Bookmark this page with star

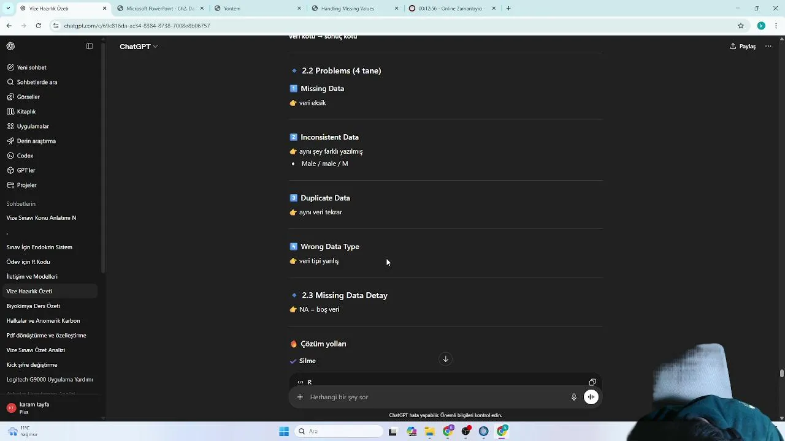[x=741, y=26]
